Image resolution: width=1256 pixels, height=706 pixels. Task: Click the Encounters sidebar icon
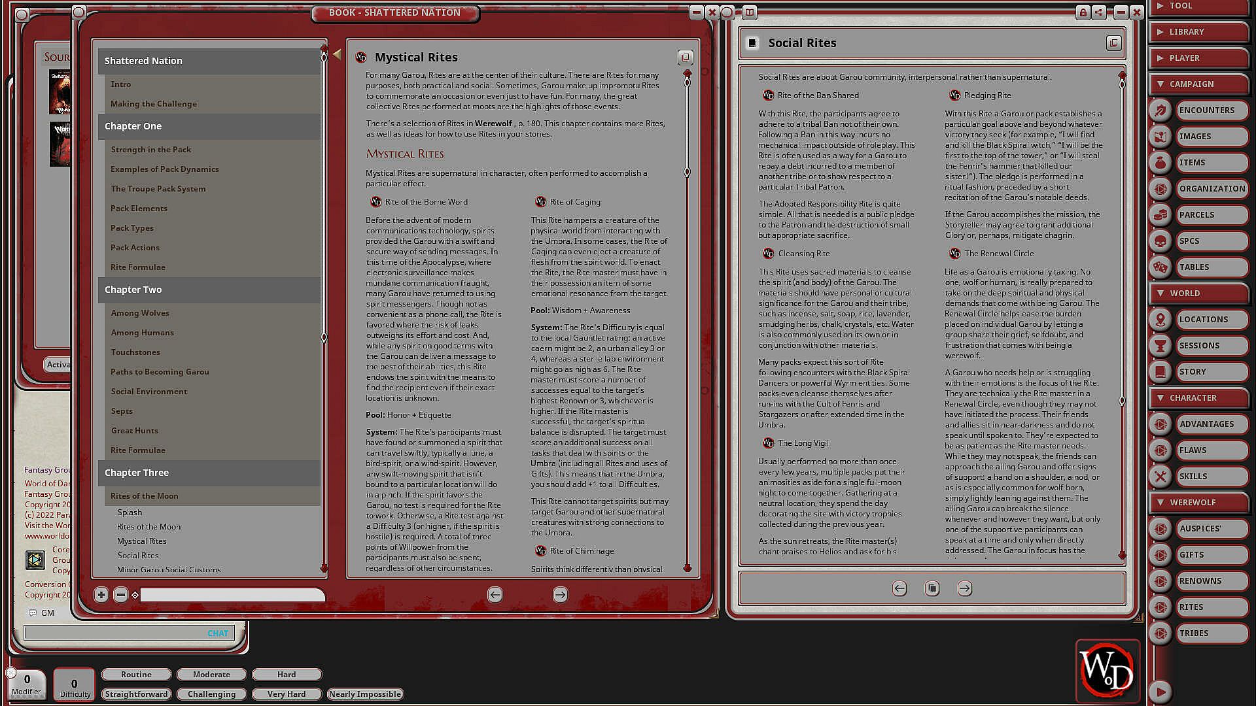1160,110
